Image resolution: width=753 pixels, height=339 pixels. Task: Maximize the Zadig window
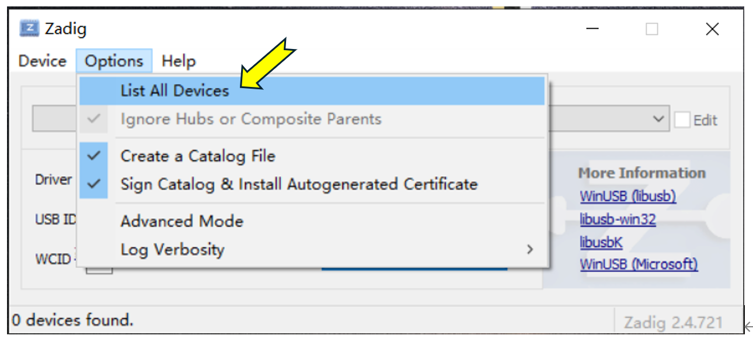tap(652, 29)
